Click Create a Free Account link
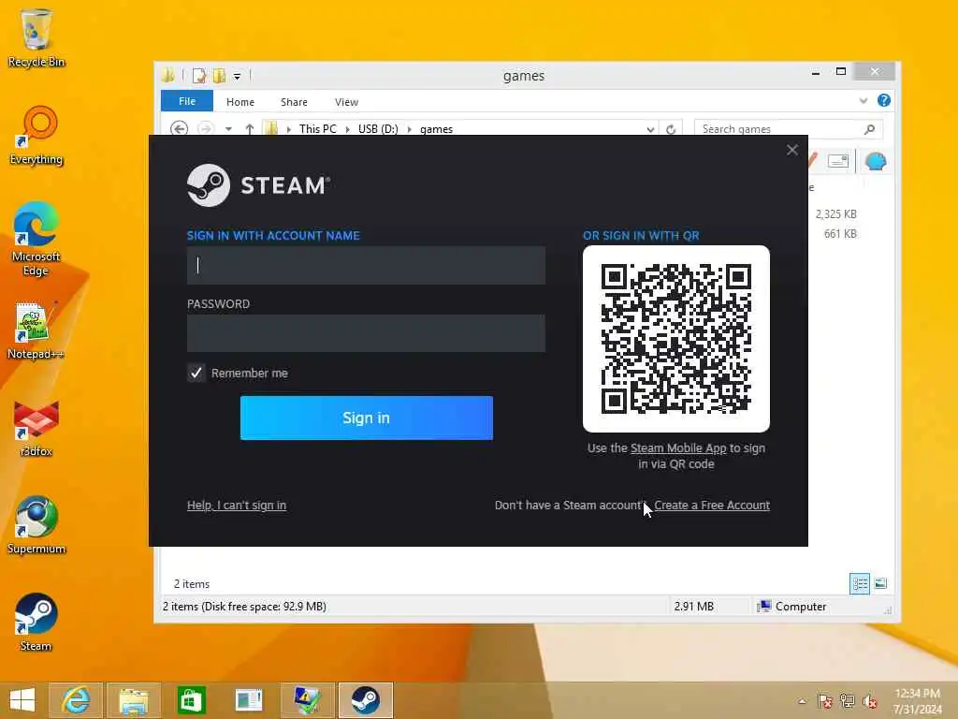Image resolution: width=958 pixels, height=719 pixels. (x=712, y=505)
